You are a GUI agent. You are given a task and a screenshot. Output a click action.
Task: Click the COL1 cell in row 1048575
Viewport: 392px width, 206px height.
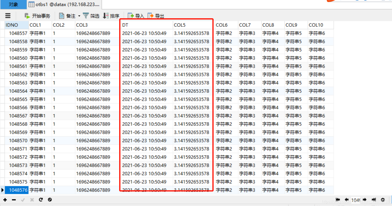click(x=40, y=182)
